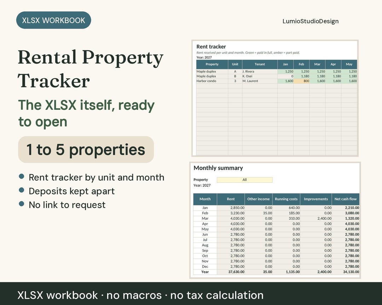Viewport: 382px width, 305px height.
Task: Select K. Osei's January cell showing 0
Action: point(285,76)
